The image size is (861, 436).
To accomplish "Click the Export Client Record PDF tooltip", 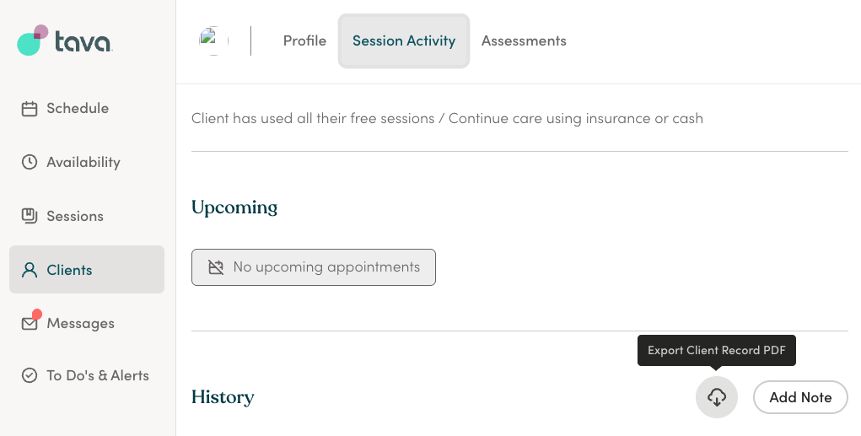I will click(717, 350).
